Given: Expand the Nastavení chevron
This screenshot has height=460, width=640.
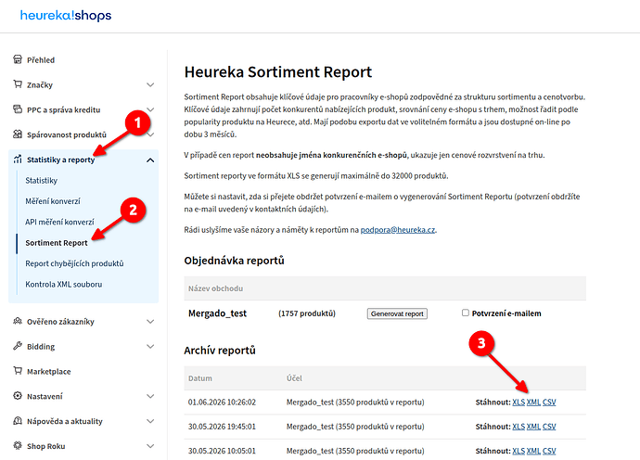Looking at the screenshot, I should coord(150,396).
